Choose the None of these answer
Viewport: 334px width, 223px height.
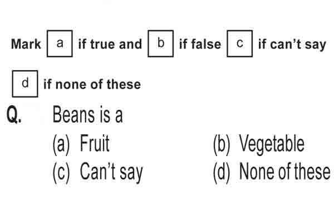[285, 171]
